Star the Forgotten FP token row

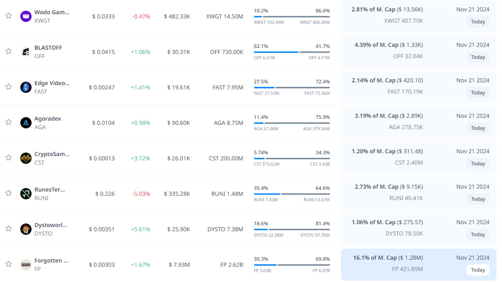(x=9, y=264)
